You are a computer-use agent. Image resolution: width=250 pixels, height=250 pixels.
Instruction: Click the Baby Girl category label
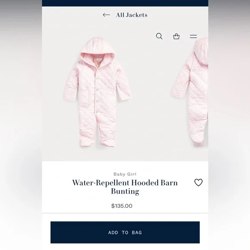pyautogui.click(x=125, y=174)
